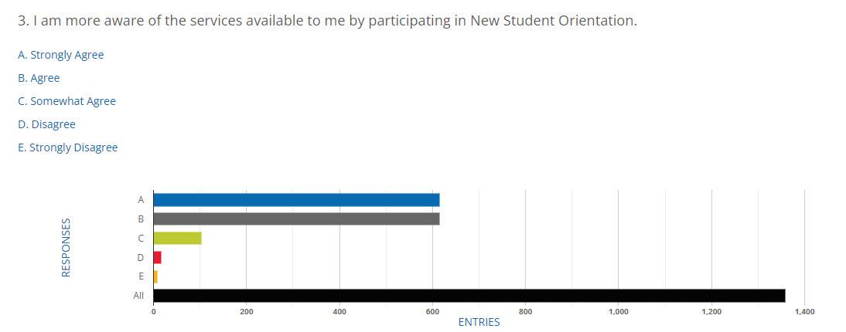Click the 'ENTRIES' x-axis title
Image resolution: width=846 pixels, height=332 pixels.
pos(479,322)
